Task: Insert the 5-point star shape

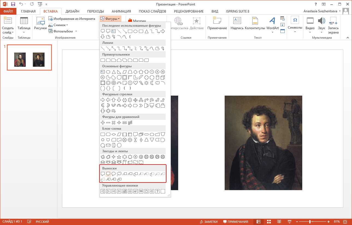Action: point(119,157)
